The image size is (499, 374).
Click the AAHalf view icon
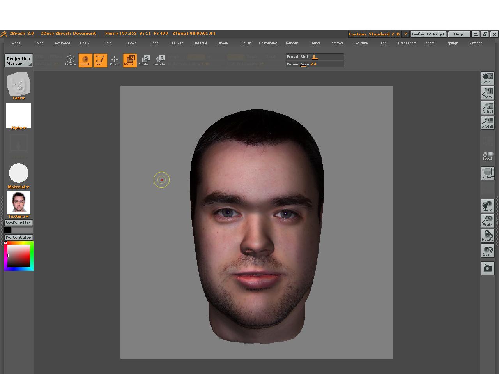pos(487,123)
